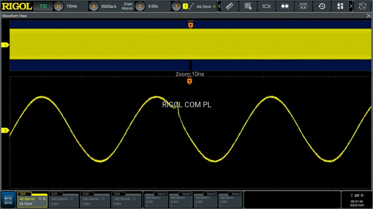Click the muted speaker sound icon

pos(363,196)
